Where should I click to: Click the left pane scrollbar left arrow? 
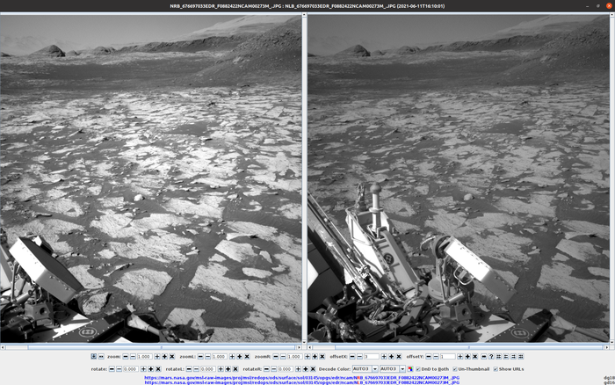pos(3,347)
